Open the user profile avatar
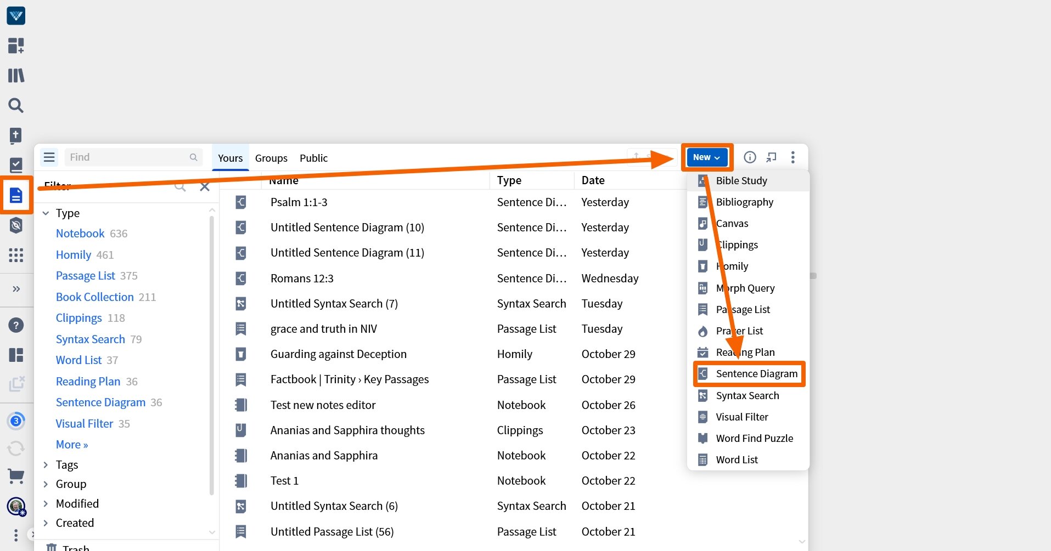 pos(16,506)
